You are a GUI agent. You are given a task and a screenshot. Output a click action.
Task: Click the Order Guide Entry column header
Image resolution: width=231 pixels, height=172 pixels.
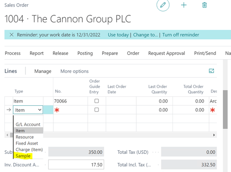pyautogui.click(x=95, y=86)
